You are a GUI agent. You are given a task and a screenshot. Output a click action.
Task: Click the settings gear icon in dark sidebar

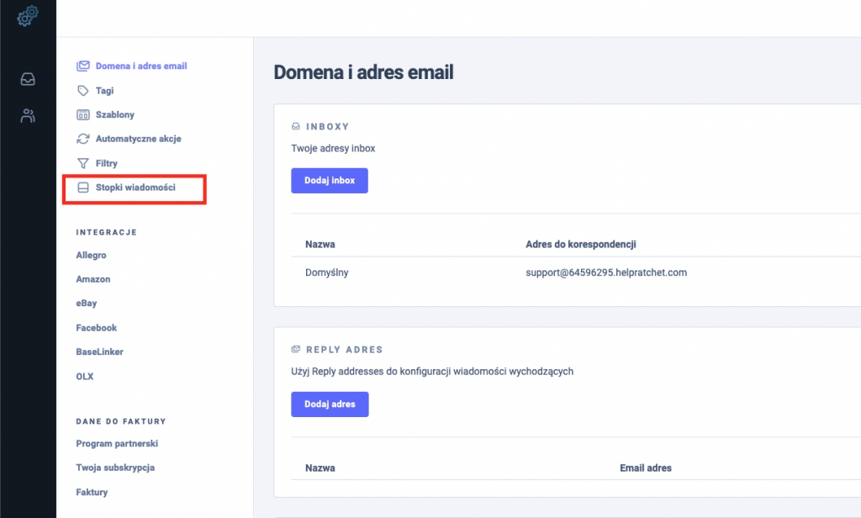pyautogui.click(x=28, y=15)
